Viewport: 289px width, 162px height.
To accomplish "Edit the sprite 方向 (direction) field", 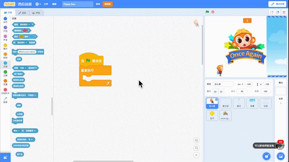I will click(x=266, y=91).
